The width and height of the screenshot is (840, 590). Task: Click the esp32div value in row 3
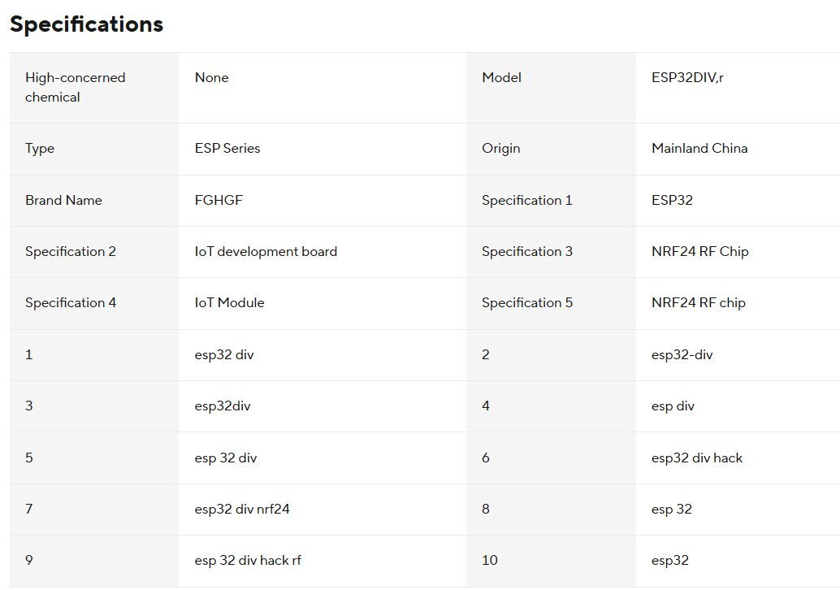(223, 406)
